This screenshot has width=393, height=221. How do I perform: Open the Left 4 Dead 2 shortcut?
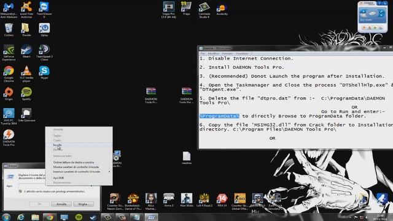204,200
